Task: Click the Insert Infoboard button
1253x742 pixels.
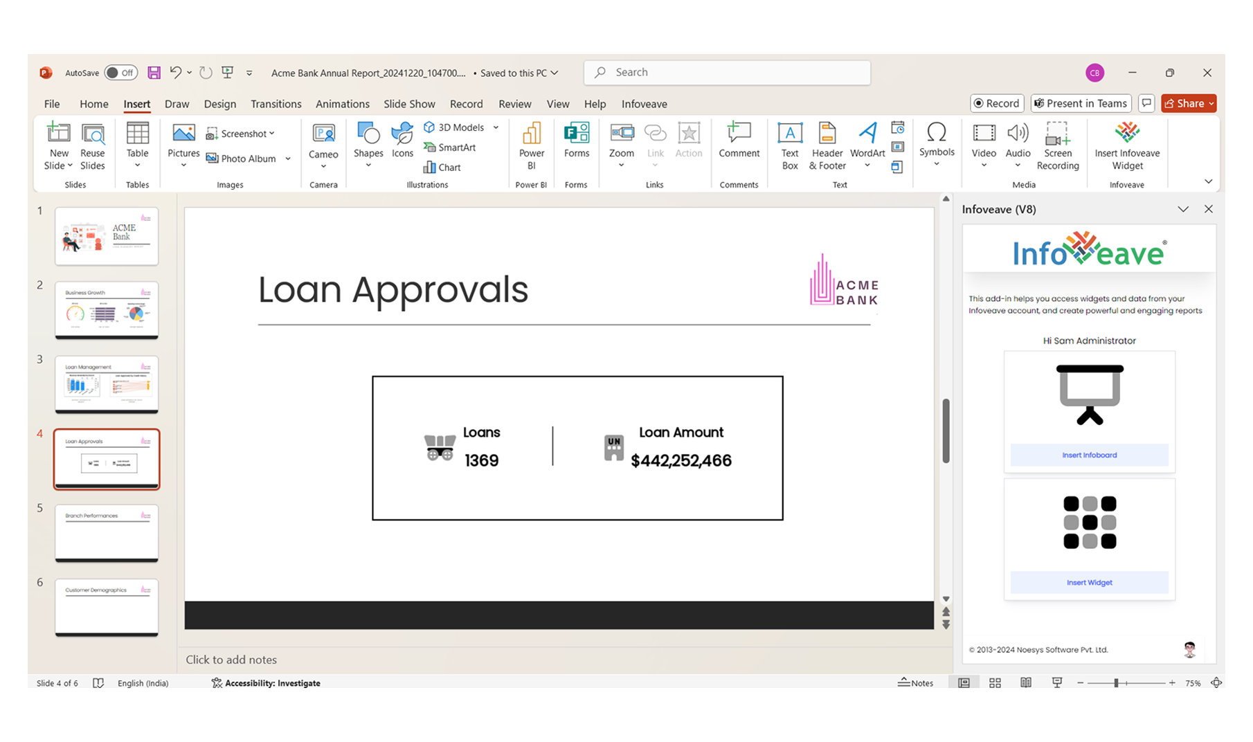Action: click(1089, 455)
